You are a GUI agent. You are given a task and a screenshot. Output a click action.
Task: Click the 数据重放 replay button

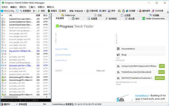26,11
